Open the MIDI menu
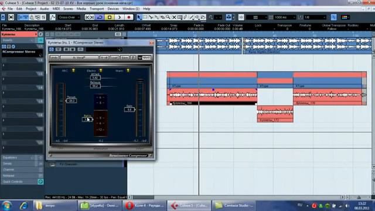The height and width of the screenshot is (211, 375). pos(56,9)
